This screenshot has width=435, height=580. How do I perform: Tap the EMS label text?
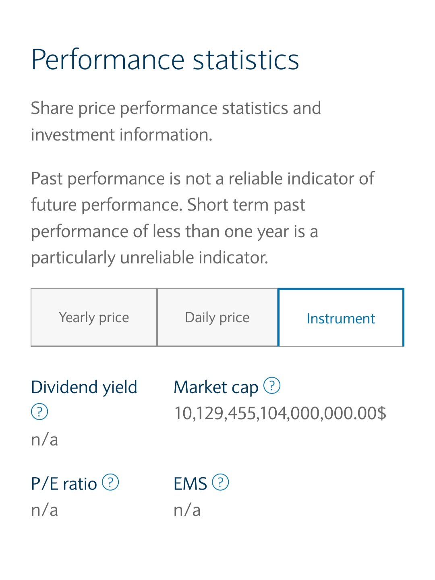tap(190, 484)
